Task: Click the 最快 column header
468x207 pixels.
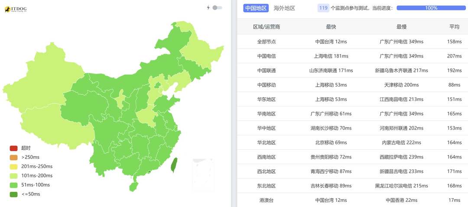Action: pos(331,27)
